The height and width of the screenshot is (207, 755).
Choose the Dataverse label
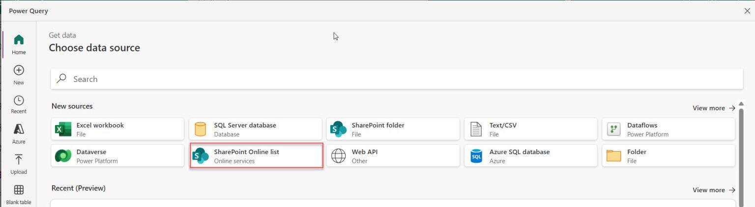tap(91, 152)
